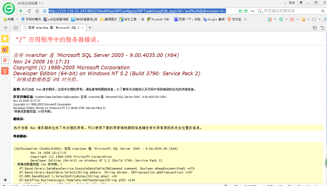Click text "Nov 24 2008 16:17:31" in italic heading
The height and width of the screenshot is (186, 327).
point(41,62)
